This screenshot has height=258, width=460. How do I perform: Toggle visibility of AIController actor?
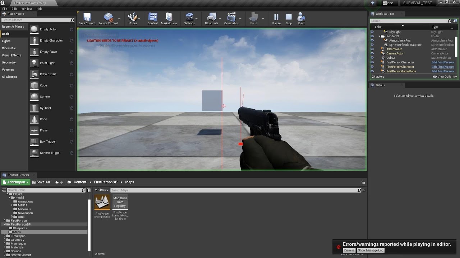click(x=372, y=49)
